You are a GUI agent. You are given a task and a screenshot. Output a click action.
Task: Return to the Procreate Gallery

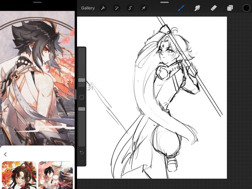pyautogui.click(x=88, y=8)
